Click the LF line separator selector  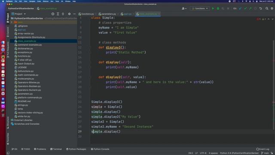[196, 153]
